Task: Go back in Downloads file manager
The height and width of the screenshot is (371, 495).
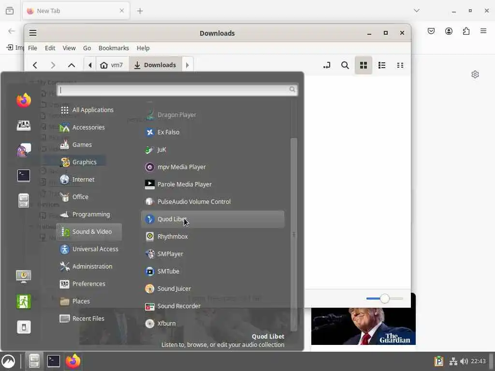Action: (35, 65)
